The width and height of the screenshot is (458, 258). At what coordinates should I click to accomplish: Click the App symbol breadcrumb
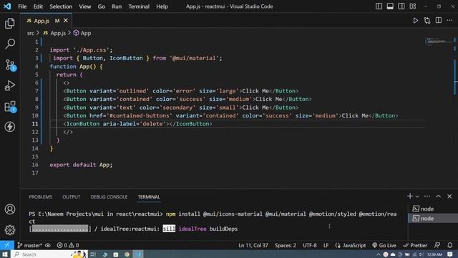(82, 33)
